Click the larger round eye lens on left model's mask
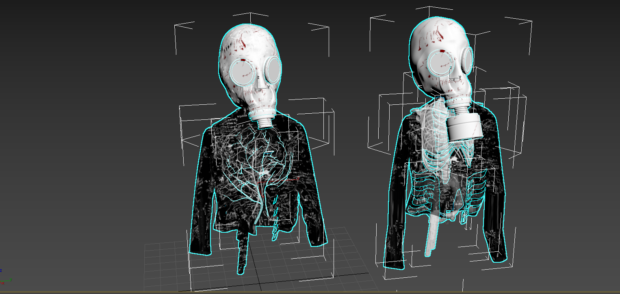This screenshot has width=620, height=294. [243, 73]
